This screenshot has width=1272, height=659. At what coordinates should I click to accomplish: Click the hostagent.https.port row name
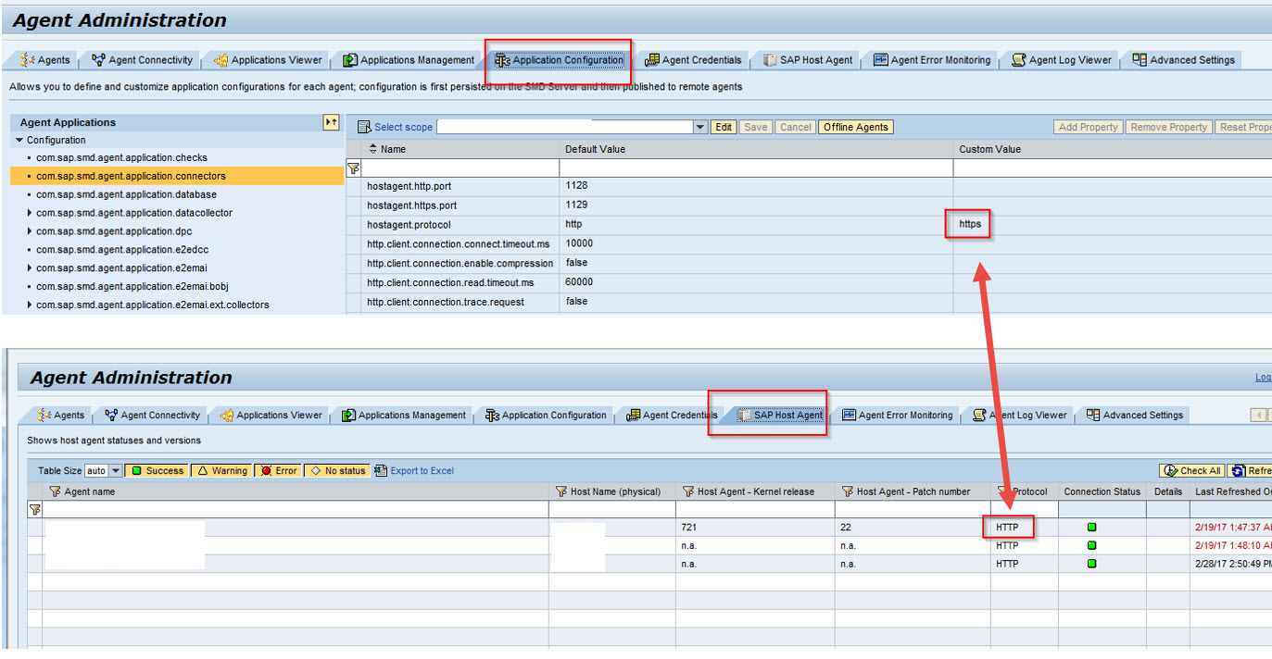(x=411, y=205)
